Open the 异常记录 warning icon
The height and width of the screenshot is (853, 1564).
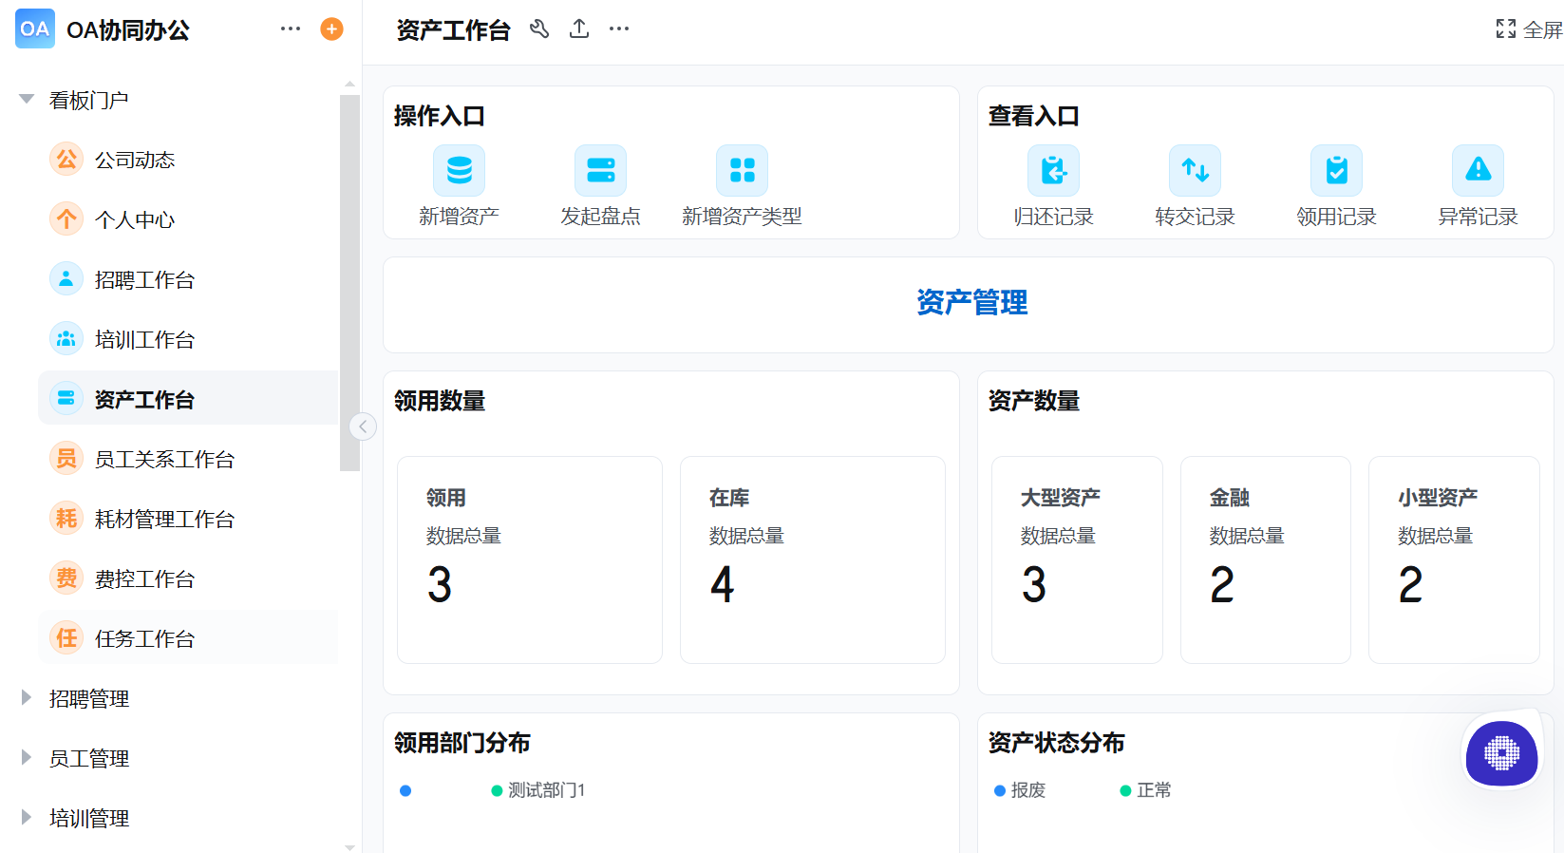coord(1478,170)
